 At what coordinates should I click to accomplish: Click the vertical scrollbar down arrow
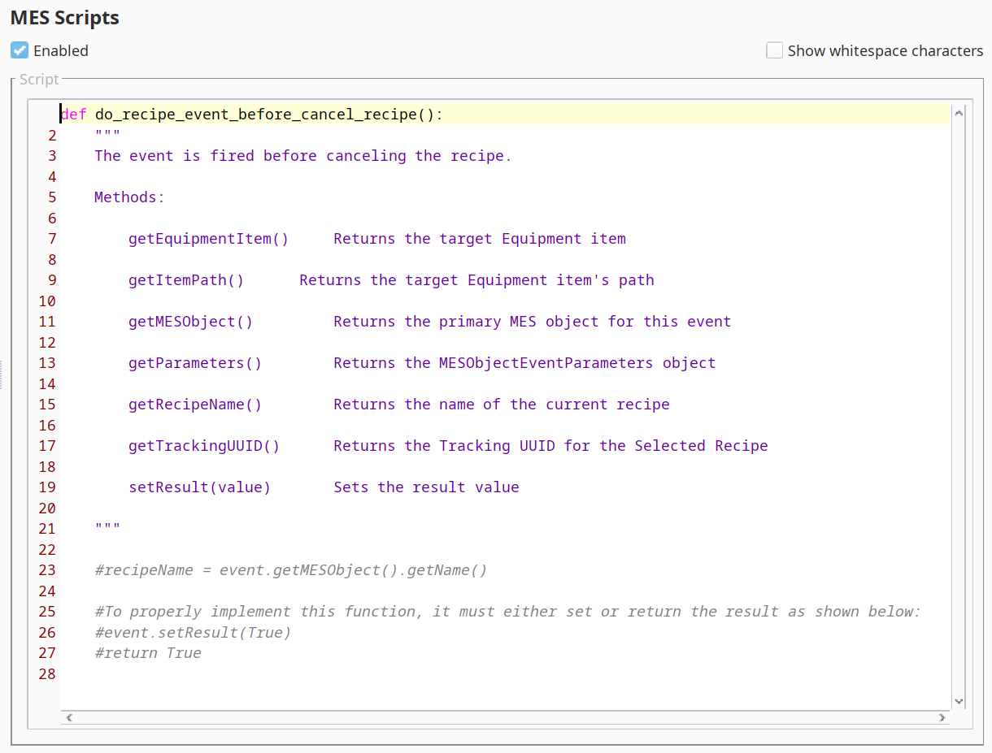tap(959, 700)
